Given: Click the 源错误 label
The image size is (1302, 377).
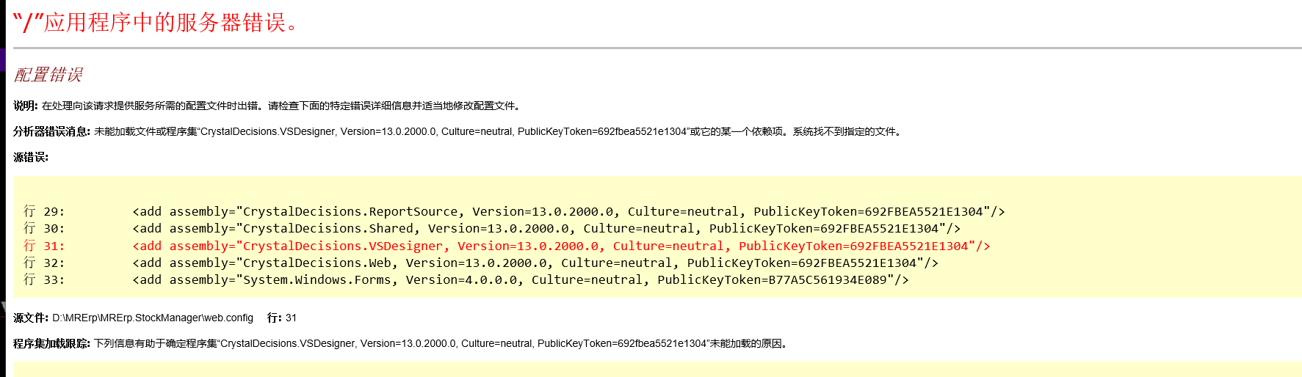Looking at the screenshot, I should (x=31, y=157).
